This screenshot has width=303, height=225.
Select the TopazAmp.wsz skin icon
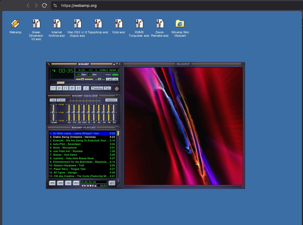[x=98, y=27]
